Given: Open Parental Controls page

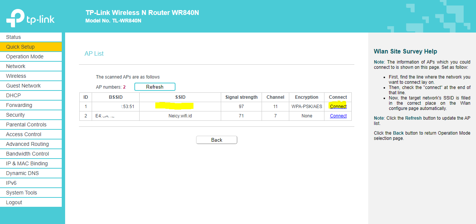Looking at the screenshot, I should [x=31, y=125].
